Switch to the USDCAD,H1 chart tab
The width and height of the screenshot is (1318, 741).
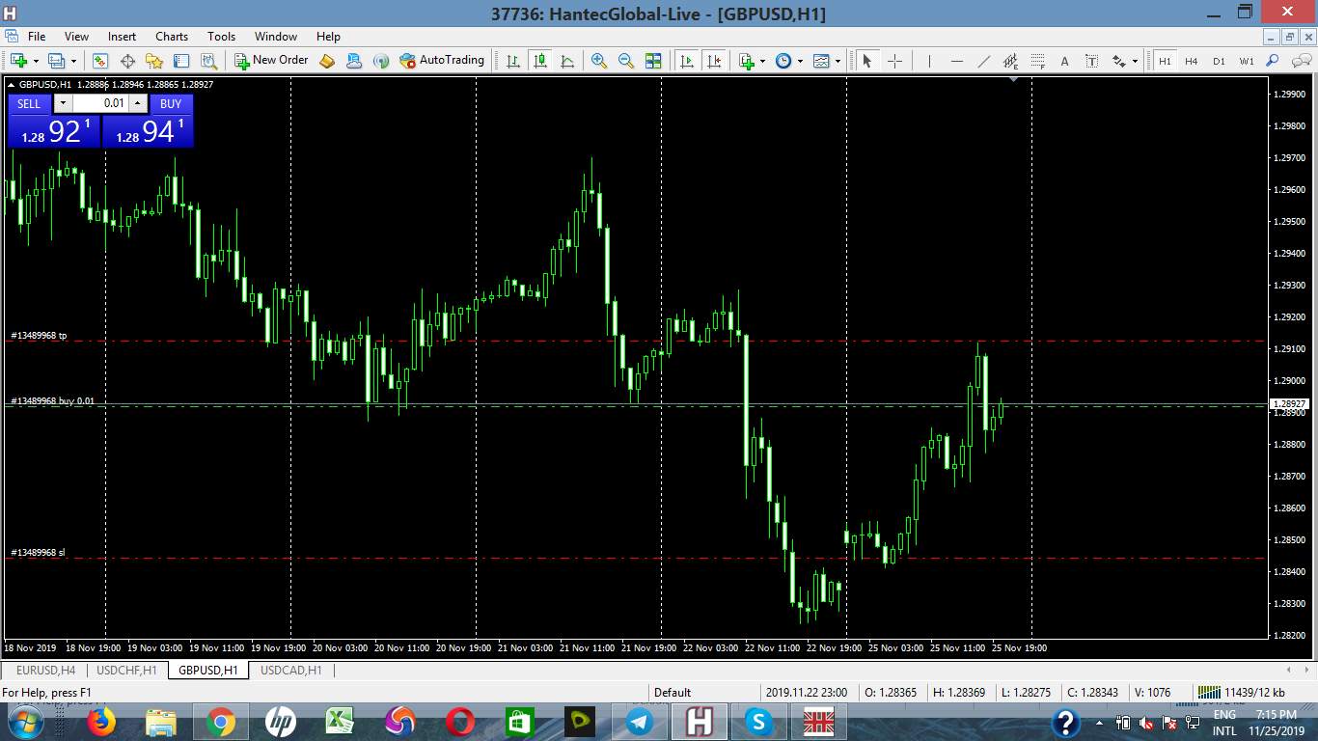tap(291, 671)
